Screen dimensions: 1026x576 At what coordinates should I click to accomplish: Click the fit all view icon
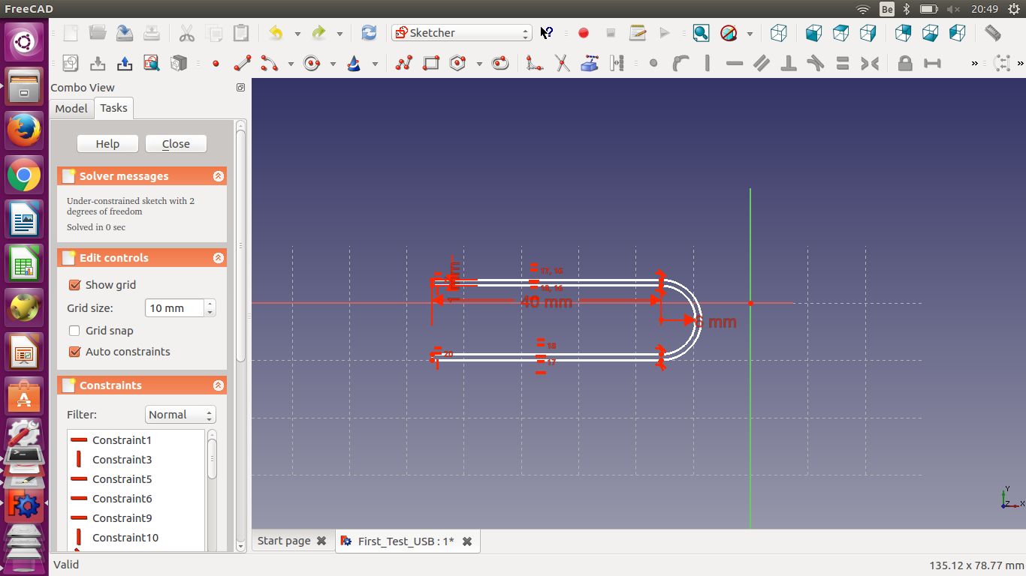[x=701, y=33]
